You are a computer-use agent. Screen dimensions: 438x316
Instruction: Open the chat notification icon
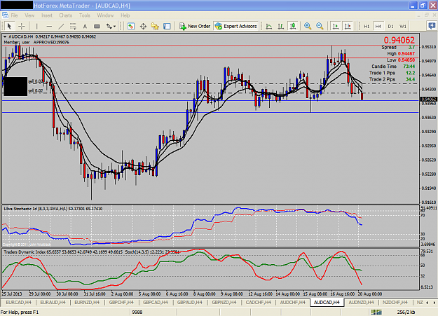(x=432, y=26)
